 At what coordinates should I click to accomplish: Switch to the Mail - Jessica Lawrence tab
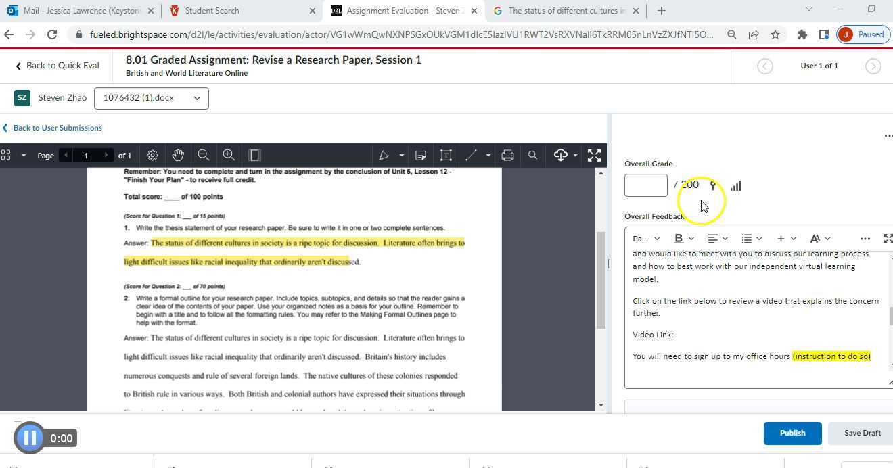[81, 11]
